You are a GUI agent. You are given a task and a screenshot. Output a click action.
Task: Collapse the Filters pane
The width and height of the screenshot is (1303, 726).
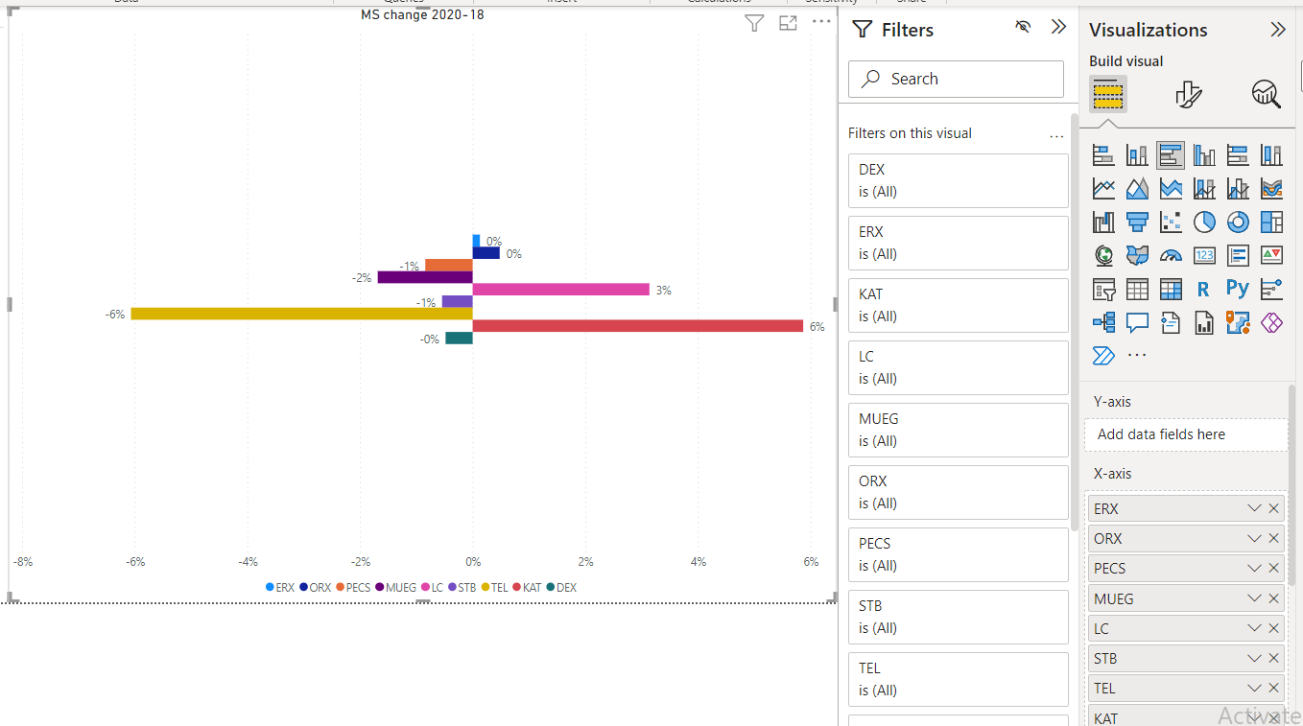[x=1058, y=27]
